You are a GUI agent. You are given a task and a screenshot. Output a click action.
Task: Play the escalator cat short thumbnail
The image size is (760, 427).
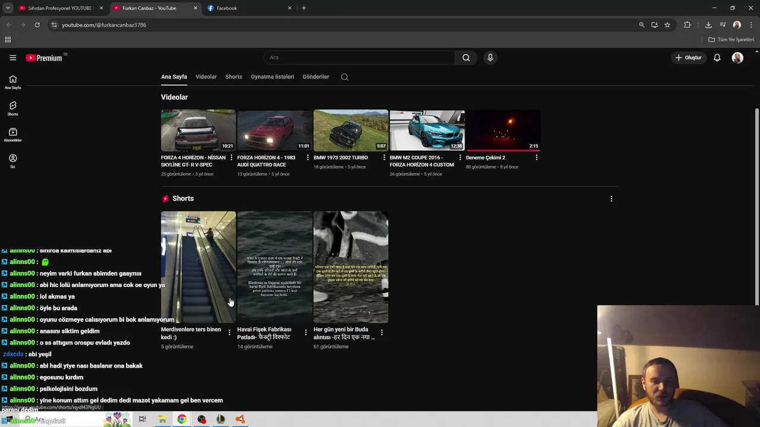[x=198, y=267]
